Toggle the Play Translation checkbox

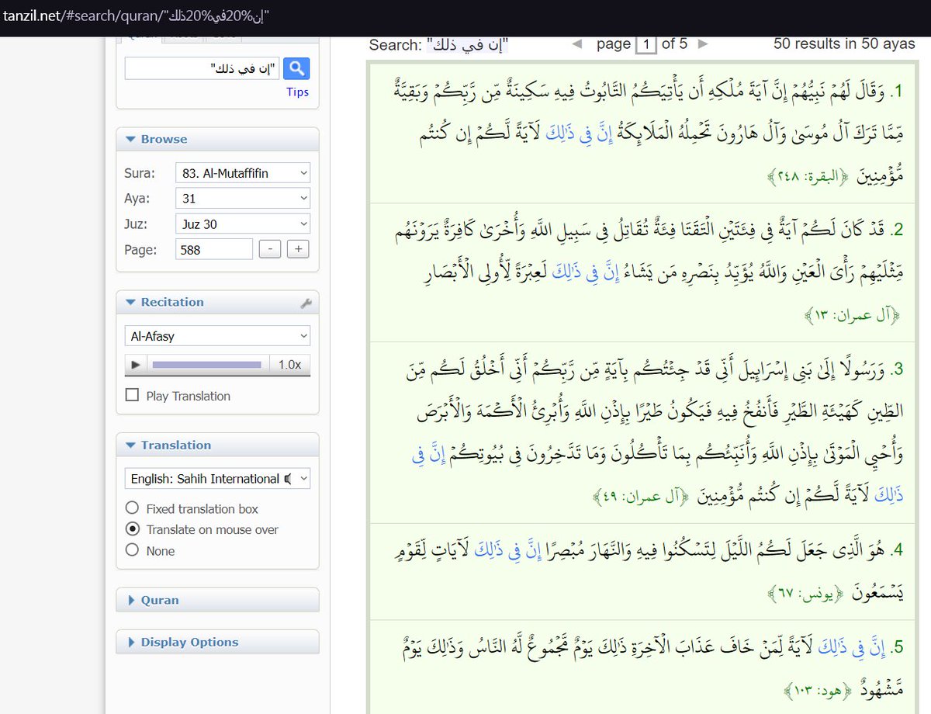pyautogui.click(x=133, y=396)
